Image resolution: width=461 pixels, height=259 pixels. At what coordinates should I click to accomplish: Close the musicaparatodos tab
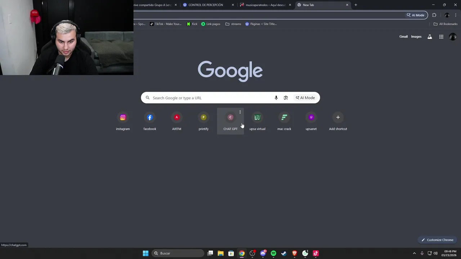click(290, 5)
